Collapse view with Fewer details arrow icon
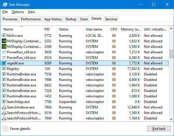This screenshot has width=174, height=136. (5, 129)
